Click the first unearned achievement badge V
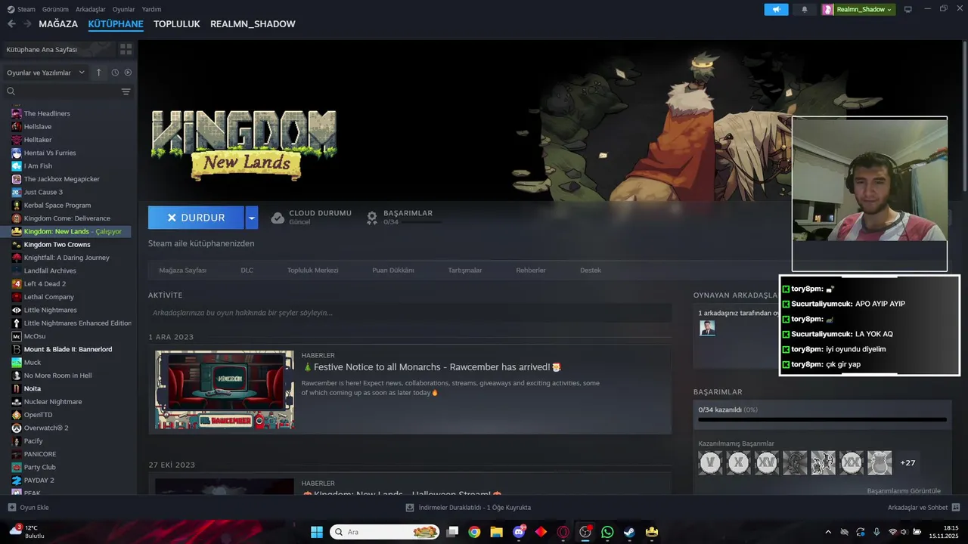Screen dimensions: 968x544 coord(710,462)
